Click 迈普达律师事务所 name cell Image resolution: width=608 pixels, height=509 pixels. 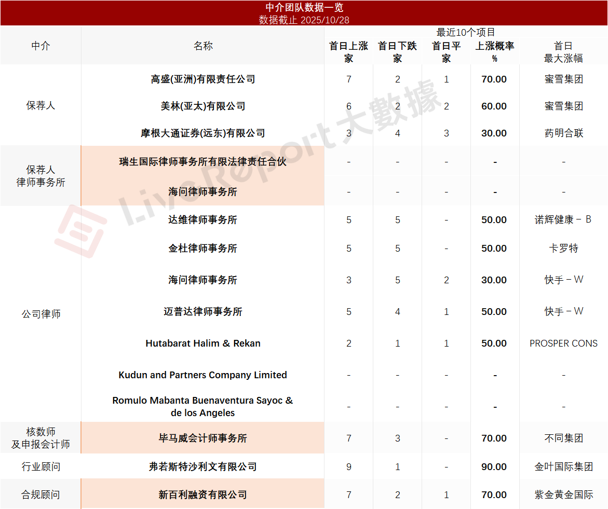coord(203,311)
